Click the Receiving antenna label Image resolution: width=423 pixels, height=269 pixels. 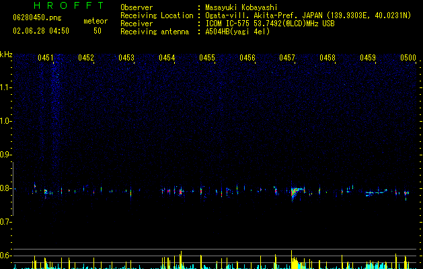pos(155,32)
